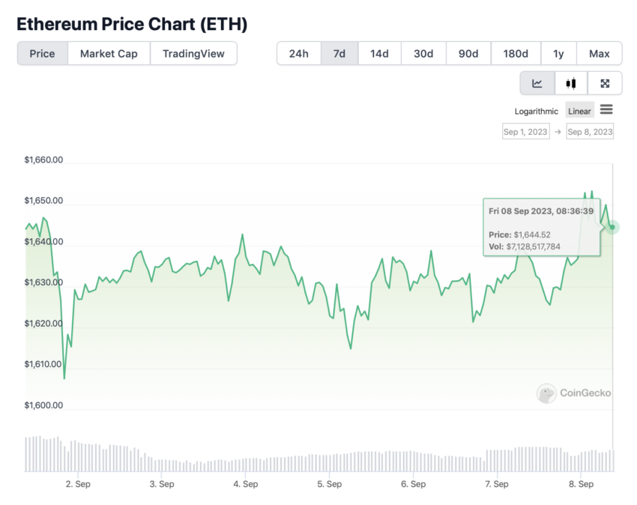Show the 90d time range
This screenshot has height=505, width=637.
(468, 54)
